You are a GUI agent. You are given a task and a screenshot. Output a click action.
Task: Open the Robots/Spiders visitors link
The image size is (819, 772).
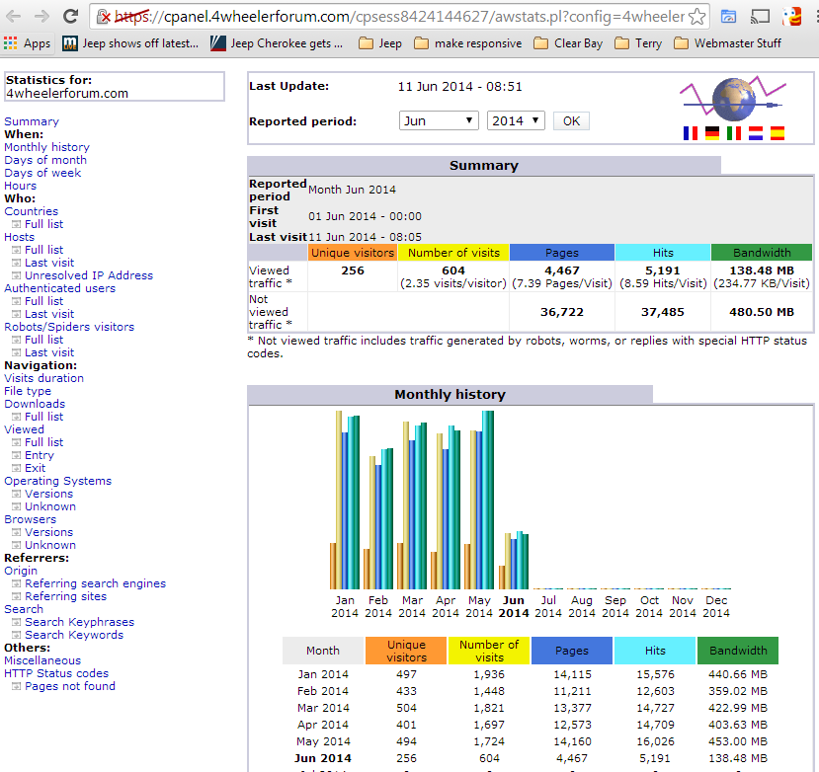click(x=69, y=327)
